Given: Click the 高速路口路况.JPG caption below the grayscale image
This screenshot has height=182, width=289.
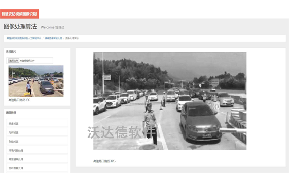Looking at the screenshot, I should coord(104,161).
